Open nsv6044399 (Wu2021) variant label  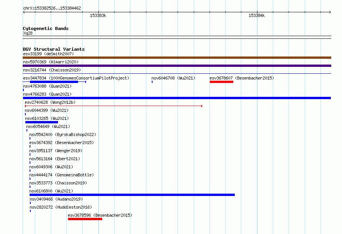(x=46, y=110)
